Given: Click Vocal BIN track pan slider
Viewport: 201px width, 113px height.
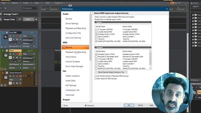Looking at the screenshot, I should coord(15,42).
